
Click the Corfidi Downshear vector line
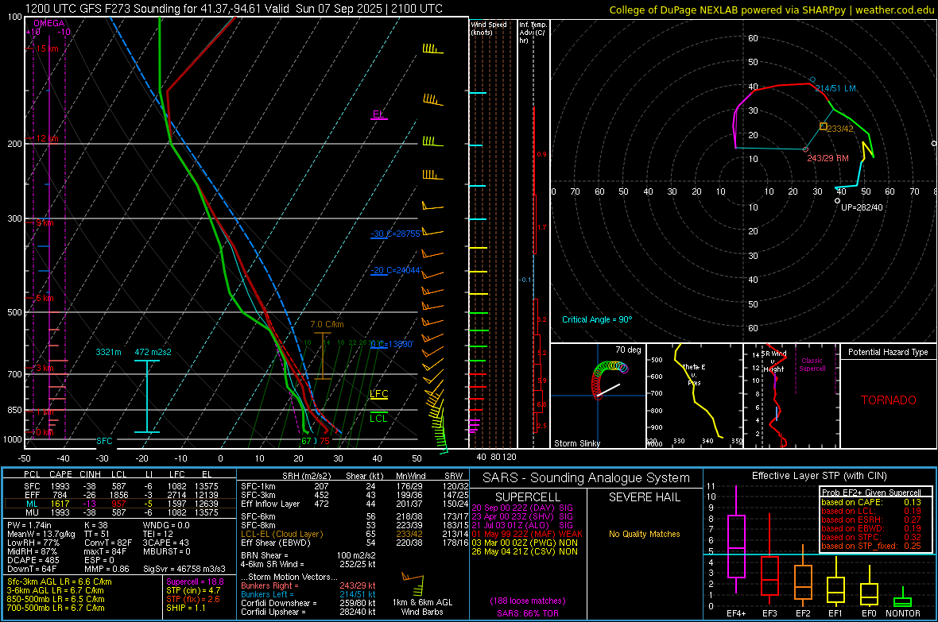tap(308, 603)
